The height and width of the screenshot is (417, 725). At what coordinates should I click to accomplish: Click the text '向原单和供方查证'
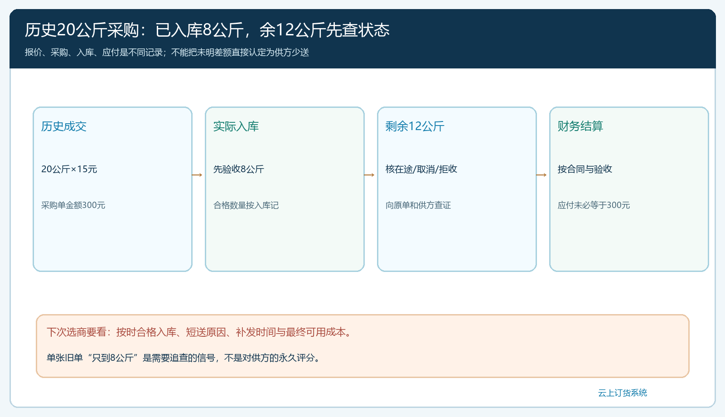[418, 205]
